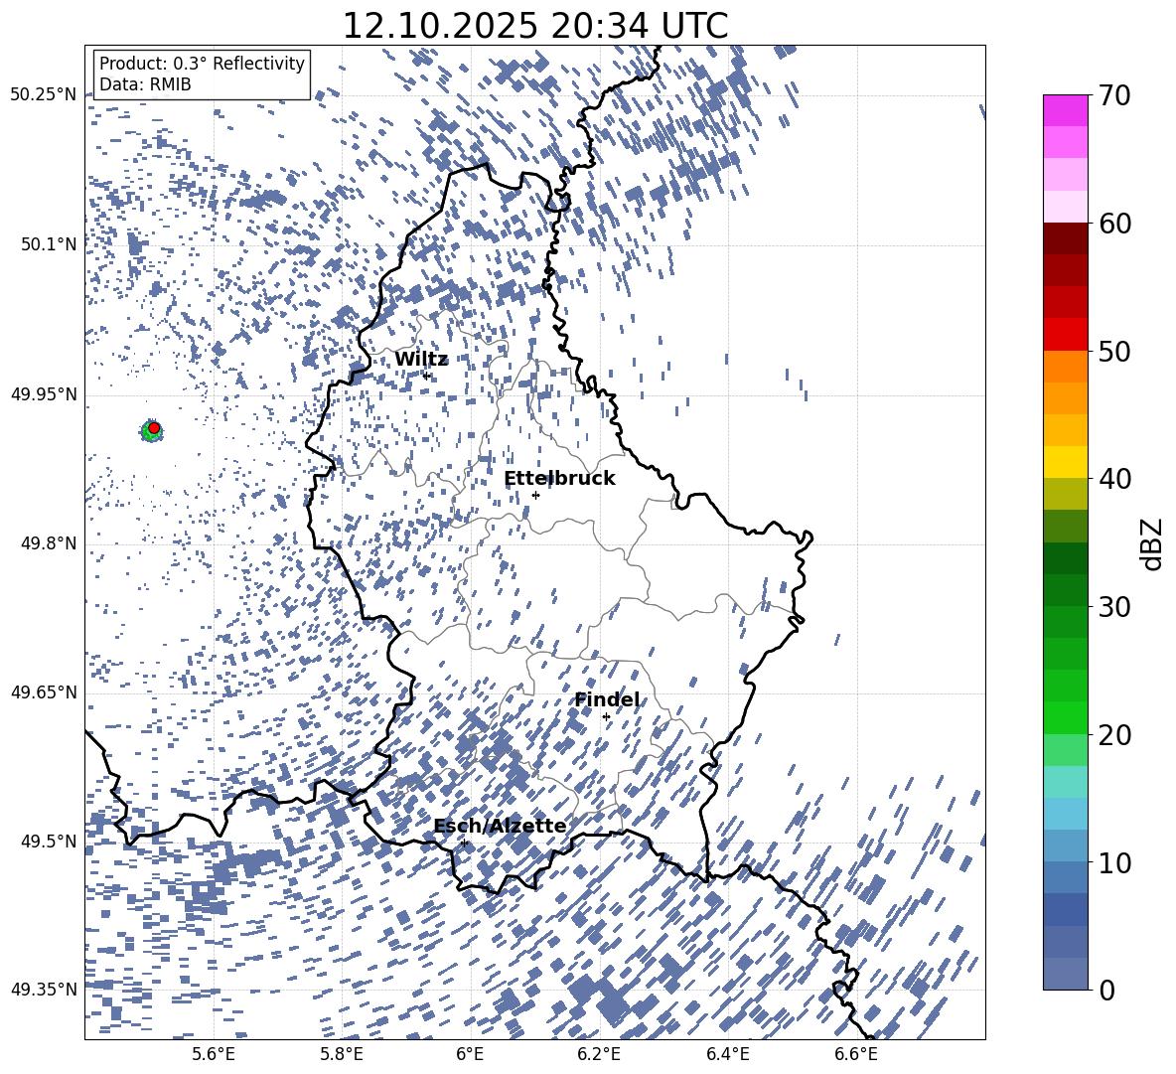Click the 6.2°E longitude tick label

(x=599, y=1054)
